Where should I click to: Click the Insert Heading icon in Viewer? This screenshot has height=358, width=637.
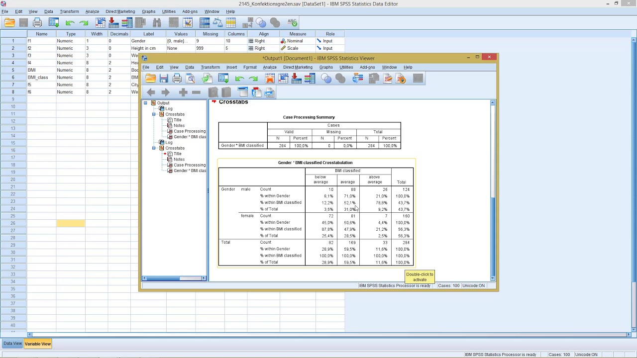[x=243, y=92]
